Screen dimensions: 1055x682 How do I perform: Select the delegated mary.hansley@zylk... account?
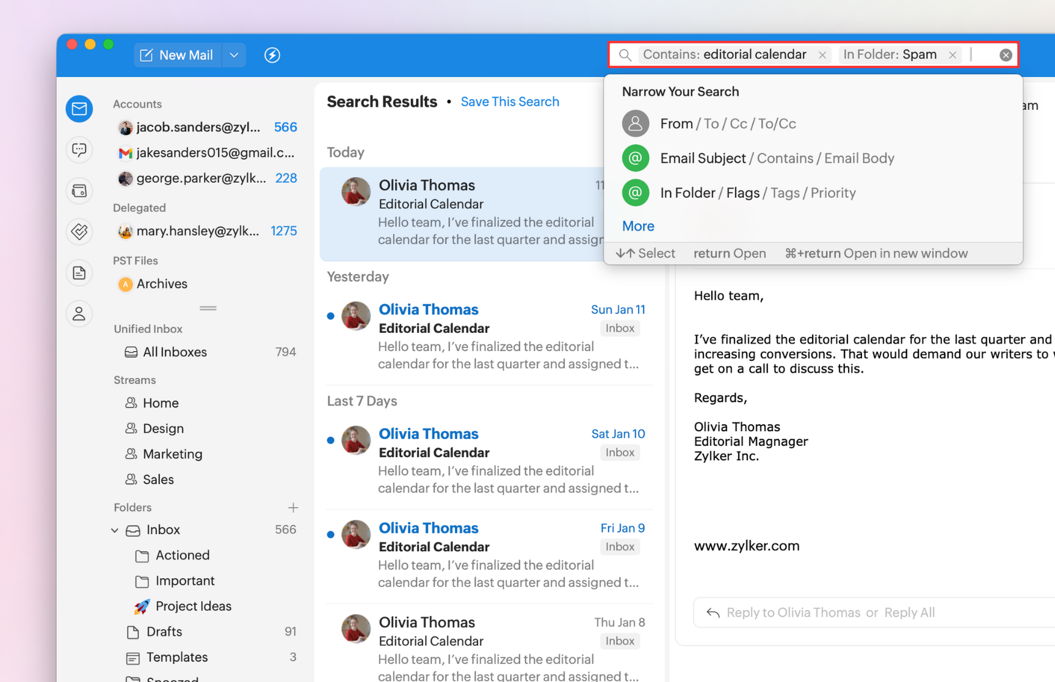(x=207, y=231)
